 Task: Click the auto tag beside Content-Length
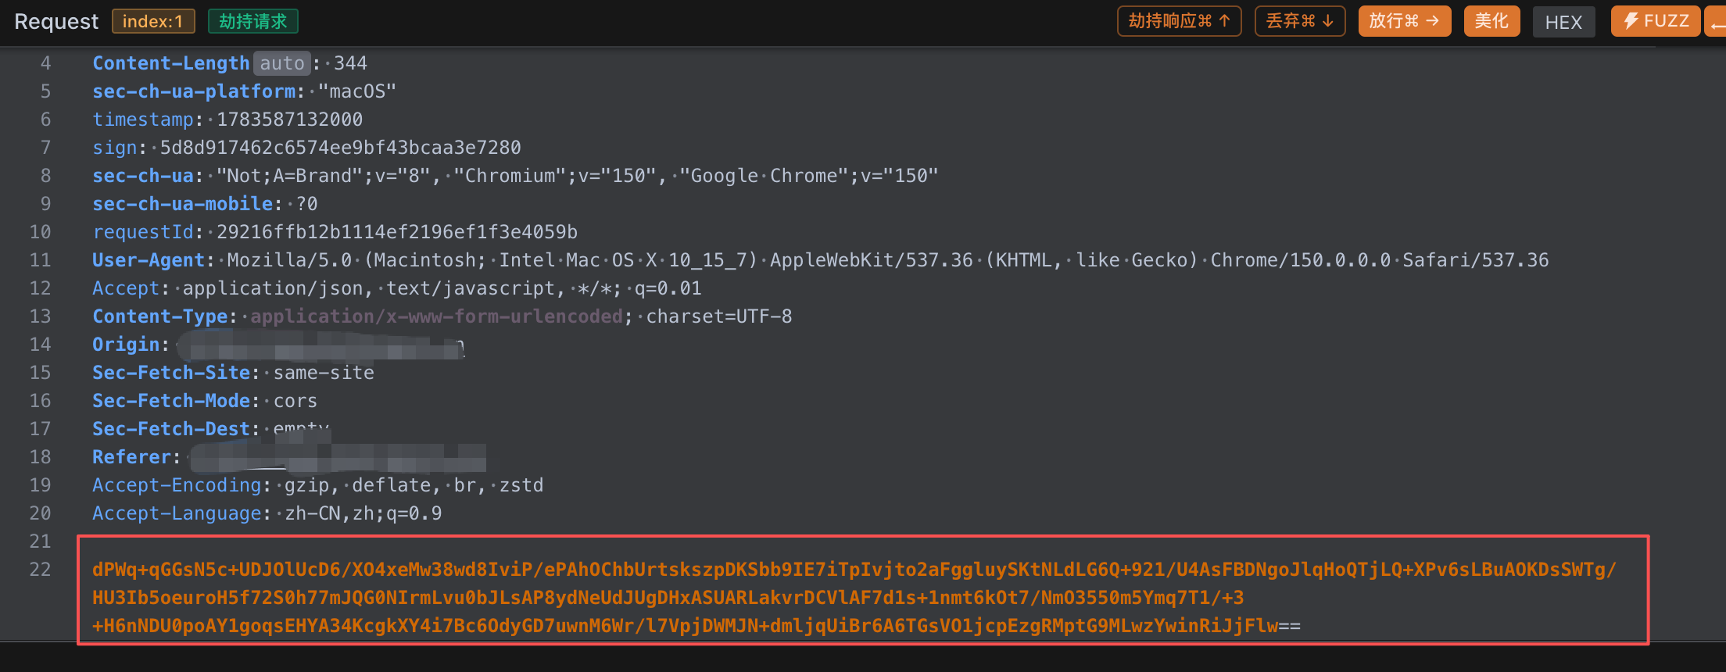[x=282, y=63]
